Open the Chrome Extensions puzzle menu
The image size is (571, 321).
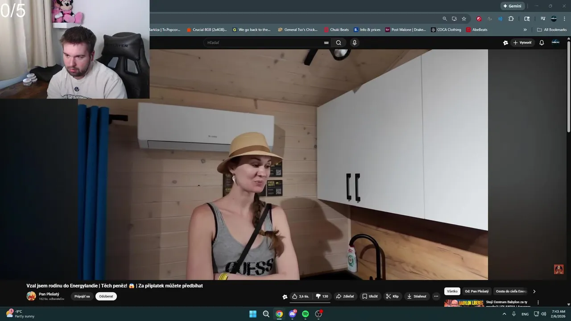tap(511, 19)
